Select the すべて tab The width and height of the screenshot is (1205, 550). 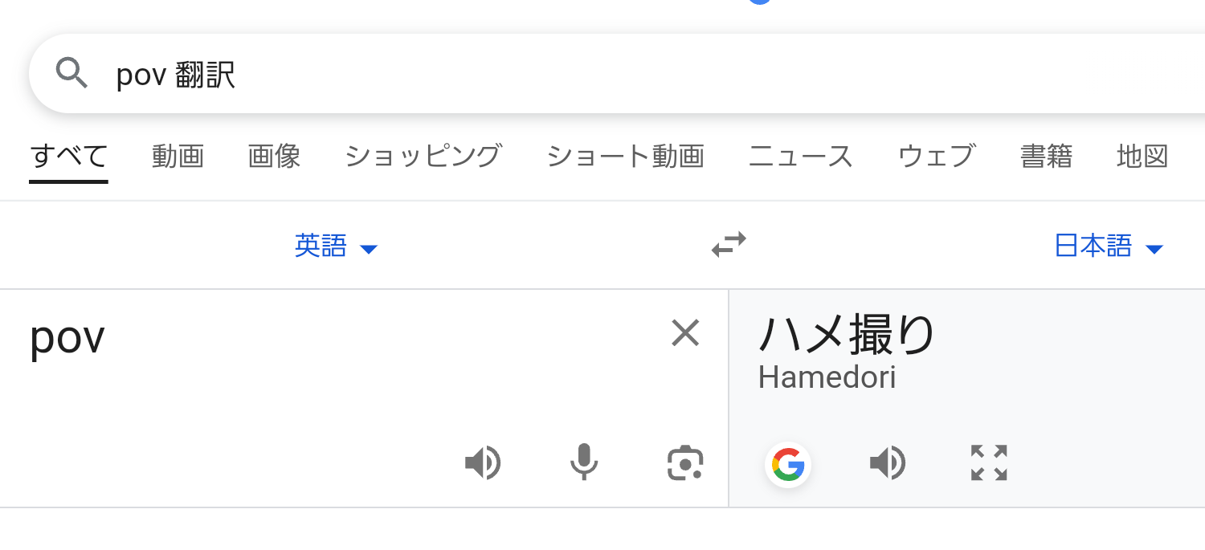(x=68, y=156)
